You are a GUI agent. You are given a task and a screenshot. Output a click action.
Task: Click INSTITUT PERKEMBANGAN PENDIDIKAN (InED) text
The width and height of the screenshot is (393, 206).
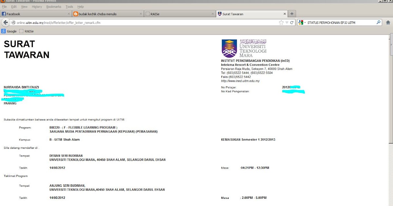pos(255,61)
